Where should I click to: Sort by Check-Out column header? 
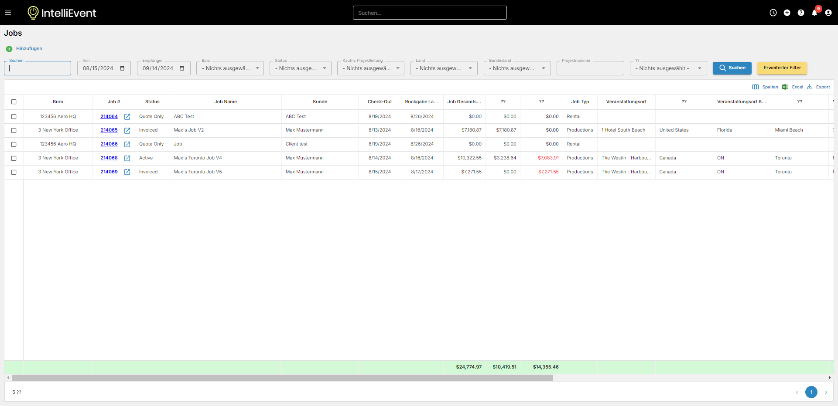click(x=380, y=102)
